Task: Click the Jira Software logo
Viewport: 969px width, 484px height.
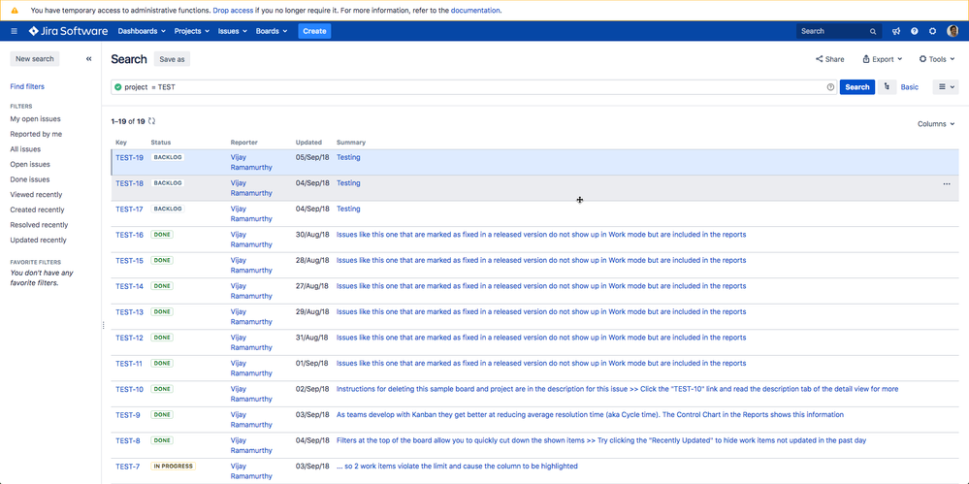Action: (68, 31)
